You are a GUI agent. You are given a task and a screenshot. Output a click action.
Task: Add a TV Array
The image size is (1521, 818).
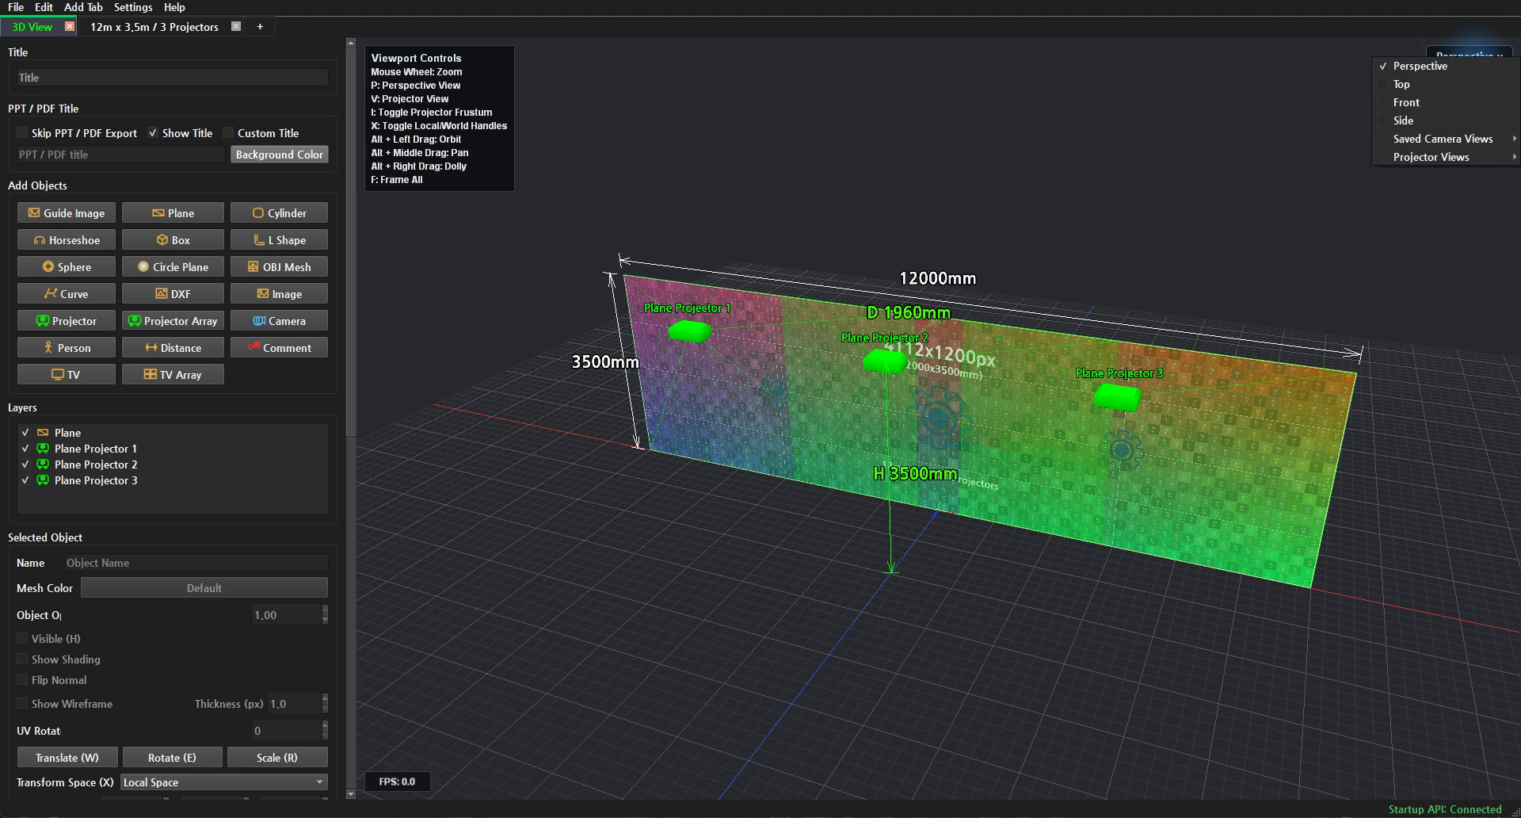[x=173, y=375]
